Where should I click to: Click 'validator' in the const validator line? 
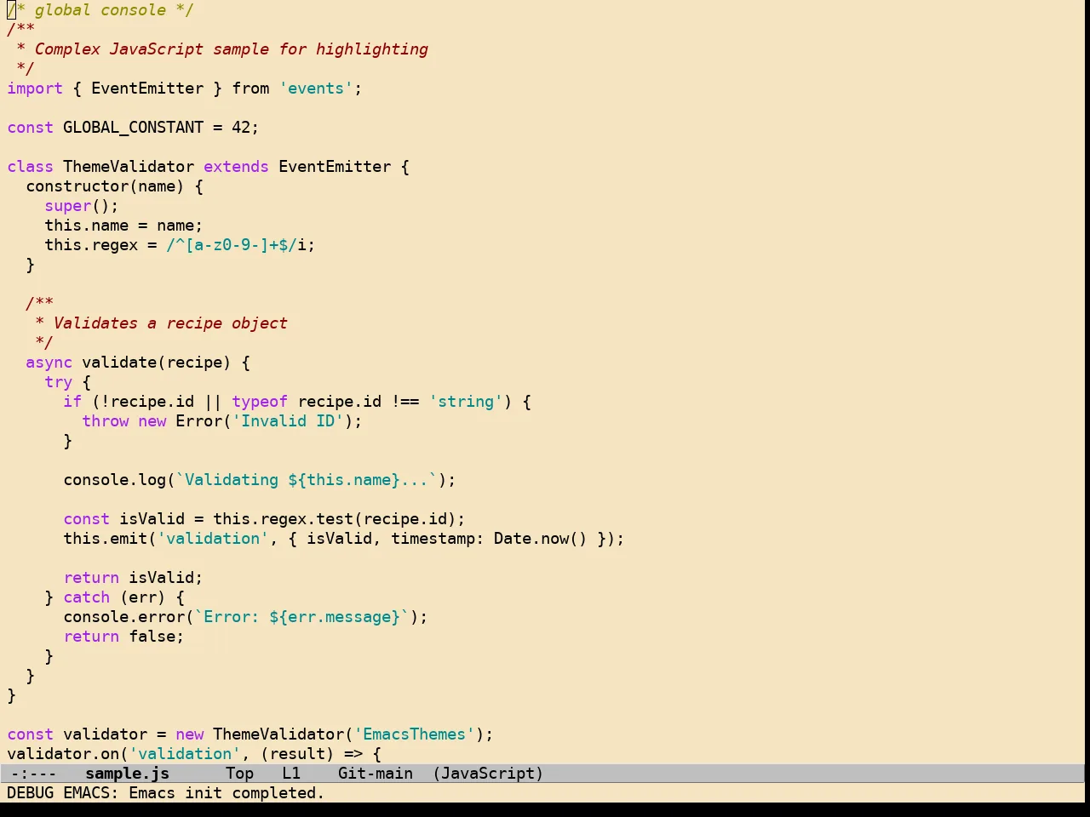pyautogui.click(x=105, y=734)
